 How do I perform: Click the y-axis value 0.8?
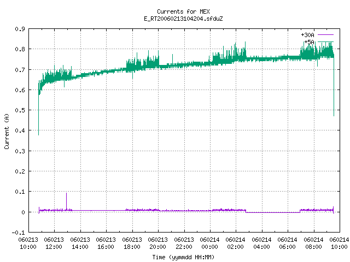pos(20,49)
